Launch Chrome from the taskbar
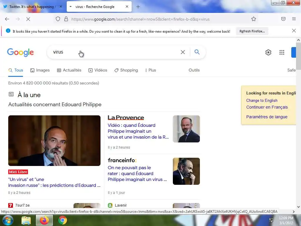The image size is (301, 226). pos(63,220)
